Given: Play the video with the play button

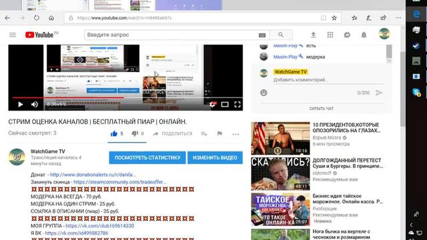Looking at the screenshot, I should [21, 105].
